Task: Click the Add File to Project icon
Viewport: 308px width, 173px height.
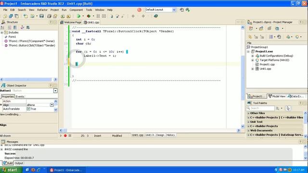Action: coord(63,16)
